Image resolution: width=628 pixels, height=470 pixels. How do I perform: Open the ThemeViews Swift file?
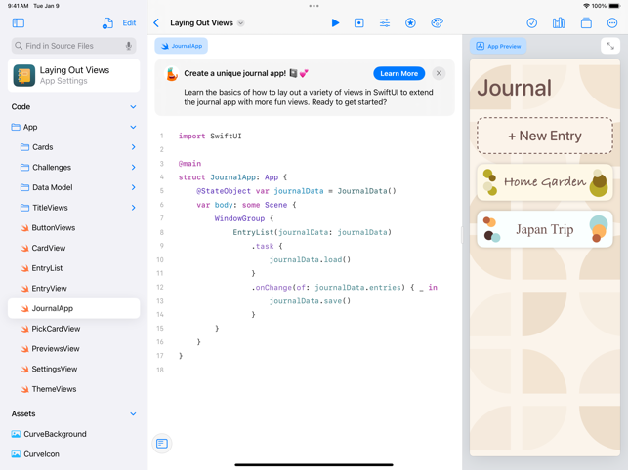[x=73, y=389]
